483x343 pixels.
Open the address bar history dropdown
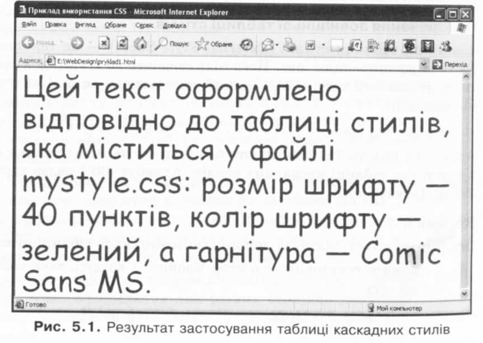pos(424,64)
